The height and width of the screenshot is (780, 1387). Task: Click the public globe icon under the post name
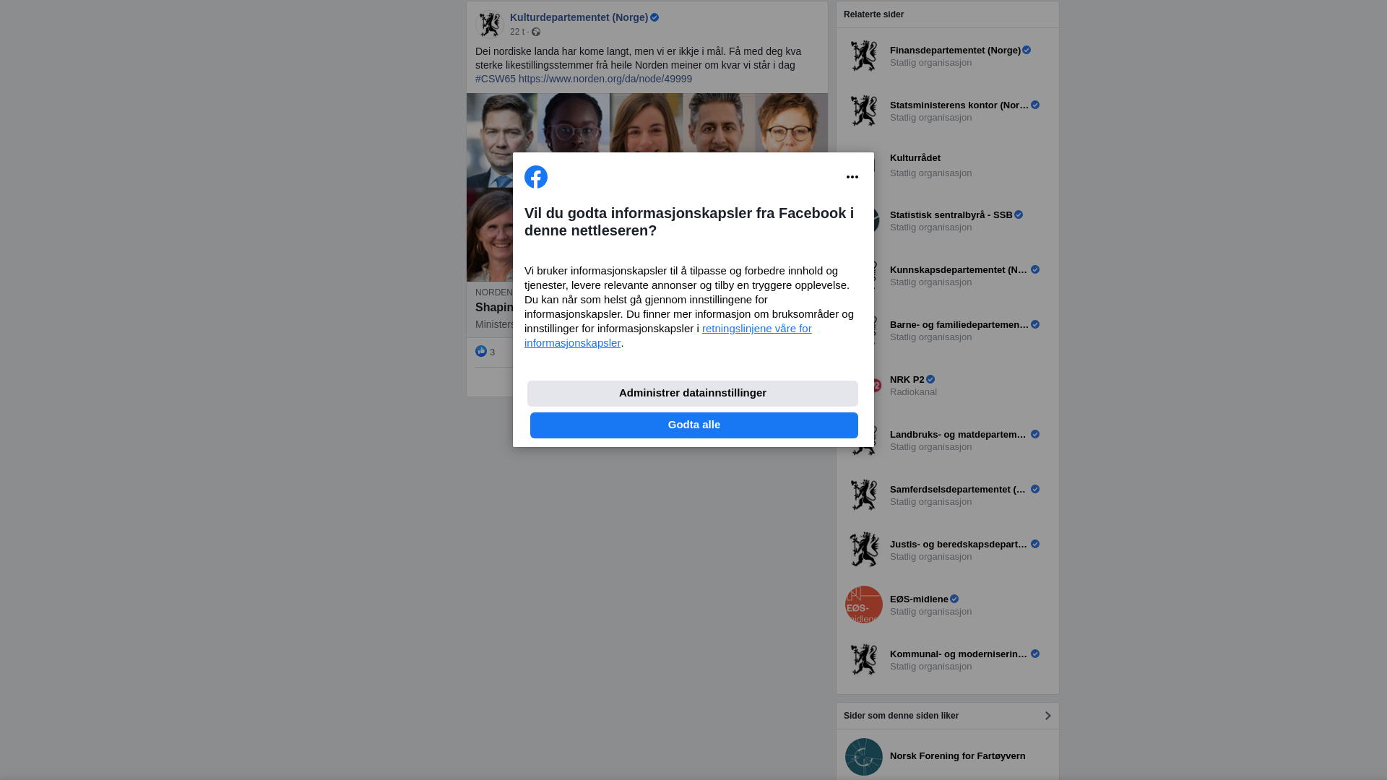pyautogui.click(x=536, y=32)
